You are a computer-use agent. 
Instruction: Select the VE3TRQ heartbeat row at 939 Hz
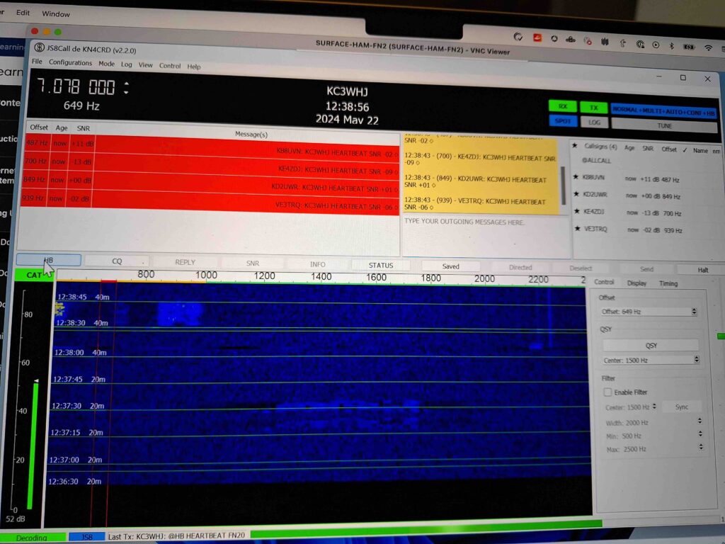210,202
